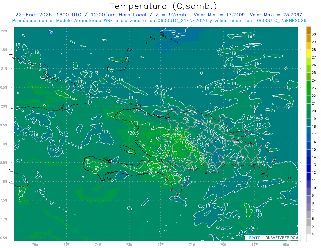Pick the teal swatch between 18 and 19
The image size is (321, 248).
[x=308, y=123]
